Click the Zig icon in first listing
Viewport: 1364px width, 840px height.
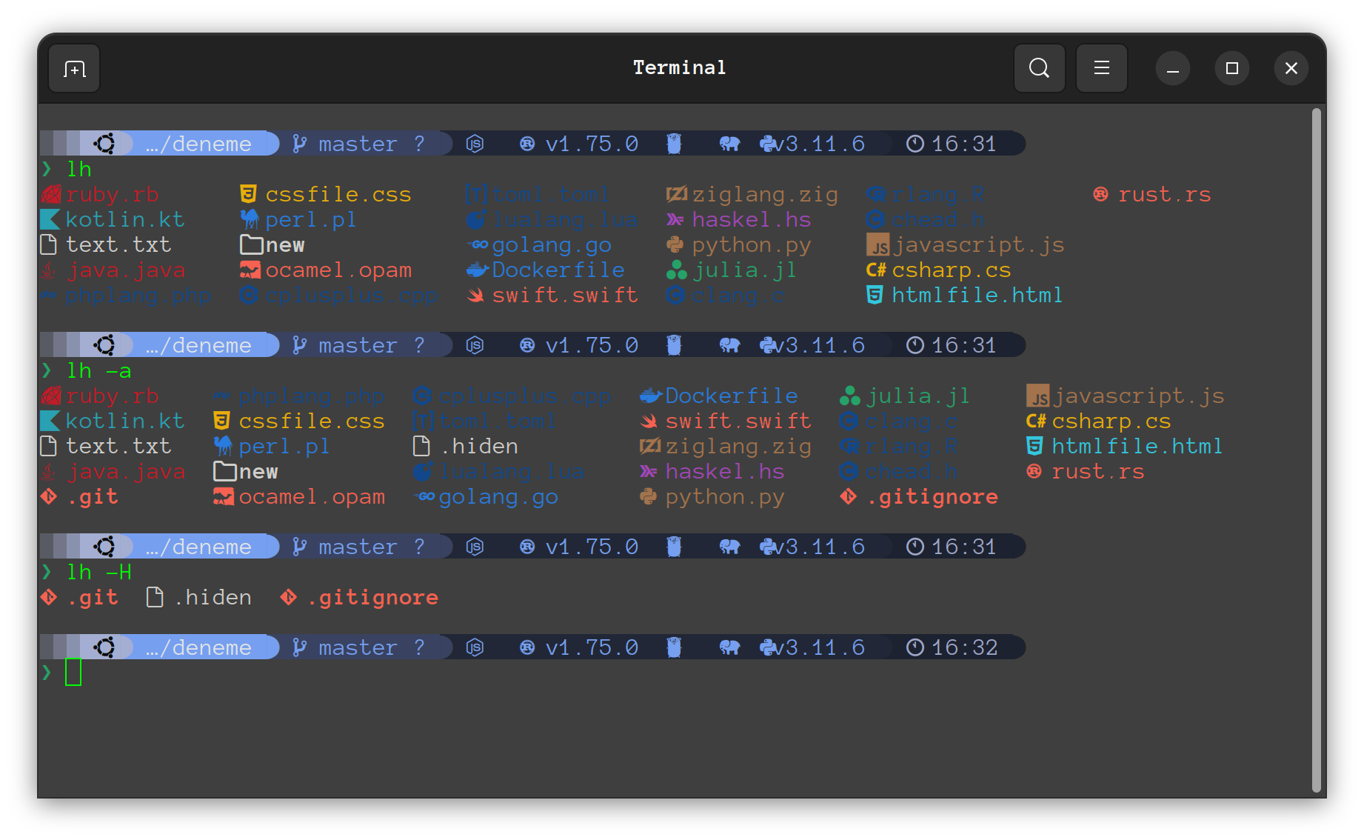tap(677, 194)
